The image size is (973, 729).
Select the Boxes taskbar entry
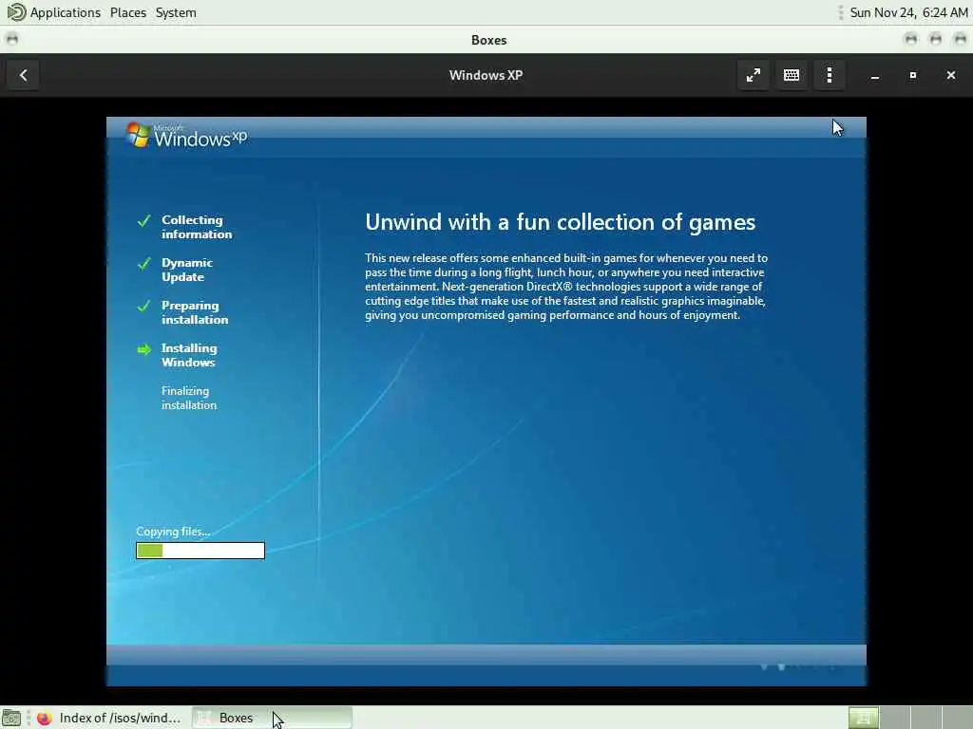pos(272,718)
